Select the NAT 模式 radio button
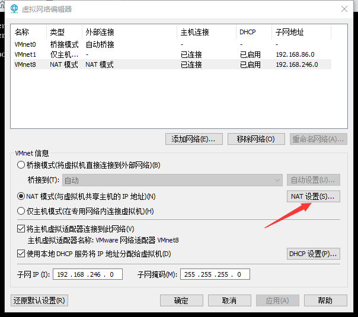The image size is (358, 317). click(x=21, y=196)
